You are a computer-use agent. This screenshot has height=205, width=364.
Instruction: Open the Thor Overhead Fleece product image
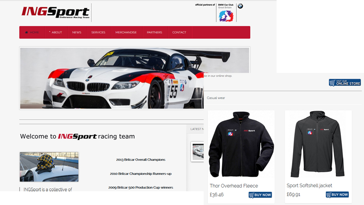241,145
